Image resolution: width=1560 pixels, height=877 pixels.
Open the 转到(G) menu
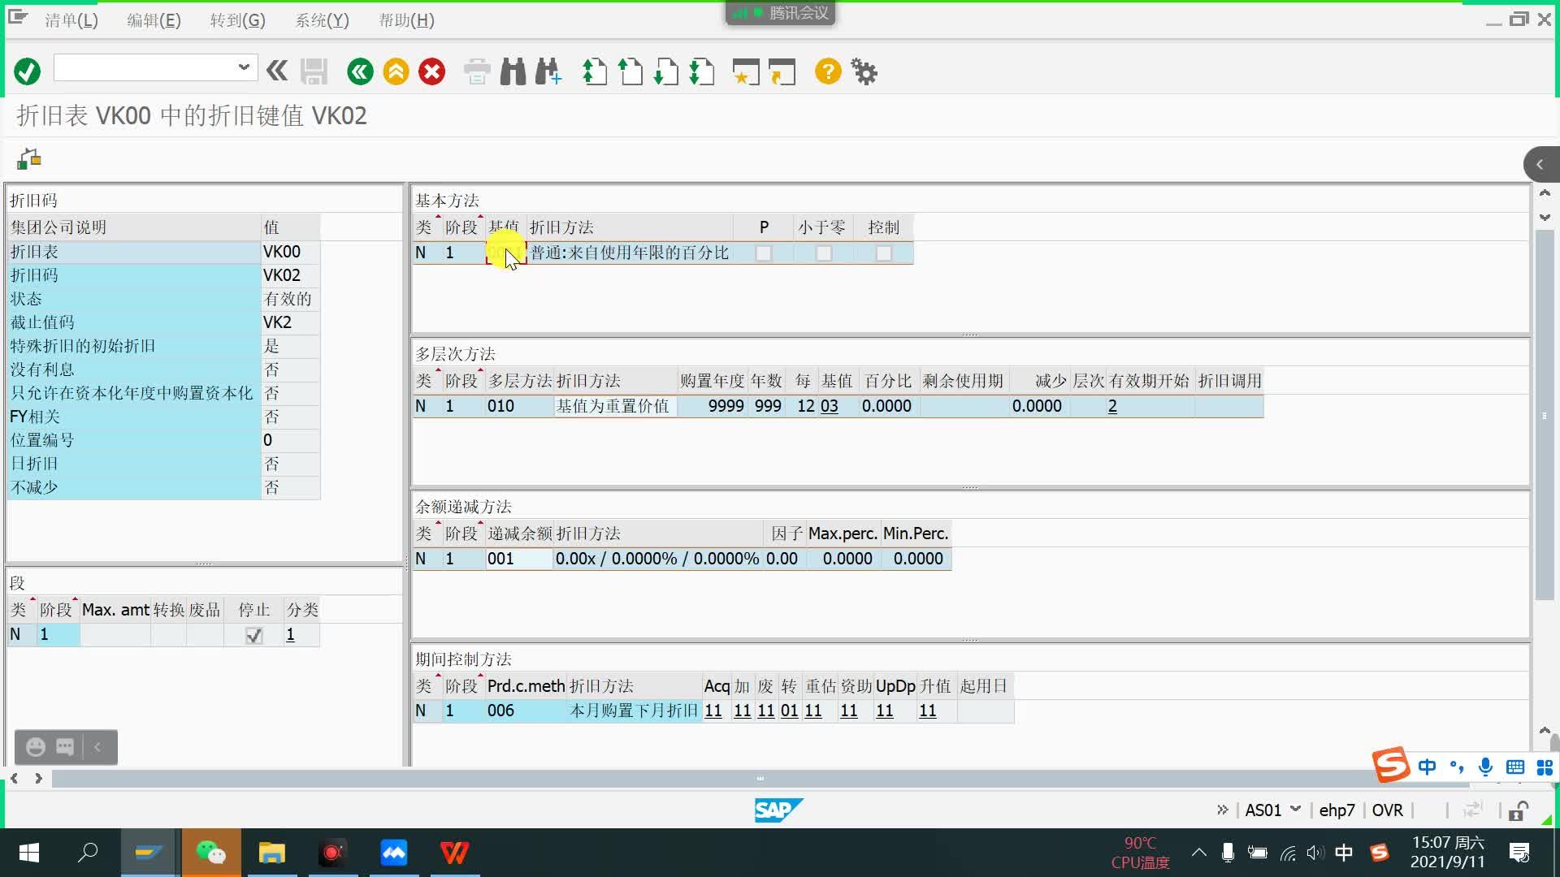pos(237,20)
